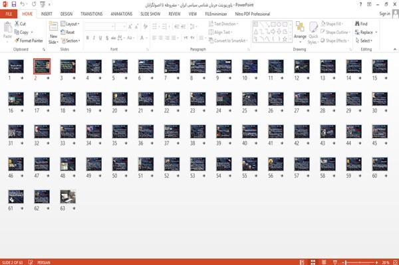This screenshot has height=265, width=399.
Task: Open Shape Outline dropdown
Action: [x=335, y=33]
